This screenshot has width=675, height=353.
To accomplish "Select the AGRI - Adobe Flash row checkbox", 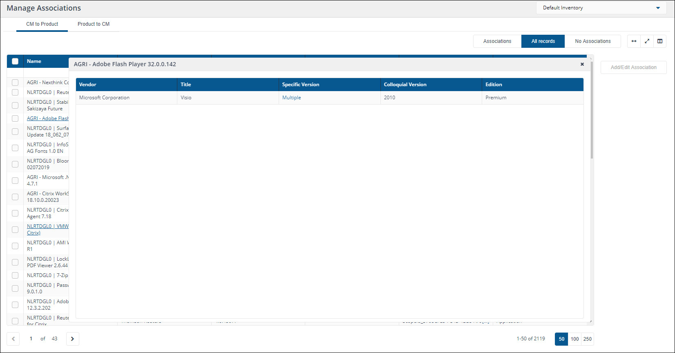I will pos(15,118).
